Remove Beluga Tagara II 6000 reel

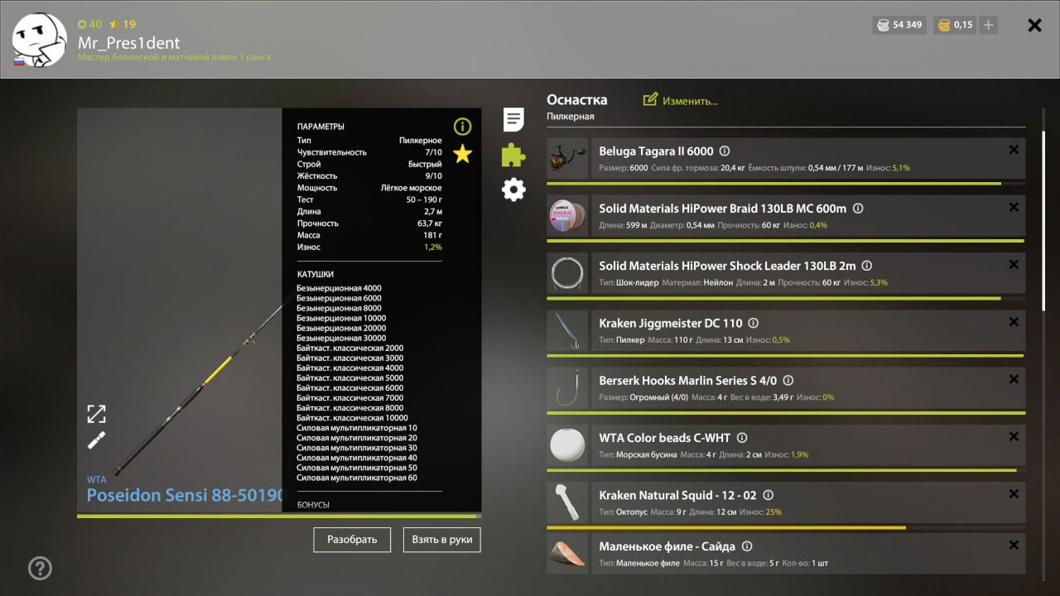pos(1014,150)
